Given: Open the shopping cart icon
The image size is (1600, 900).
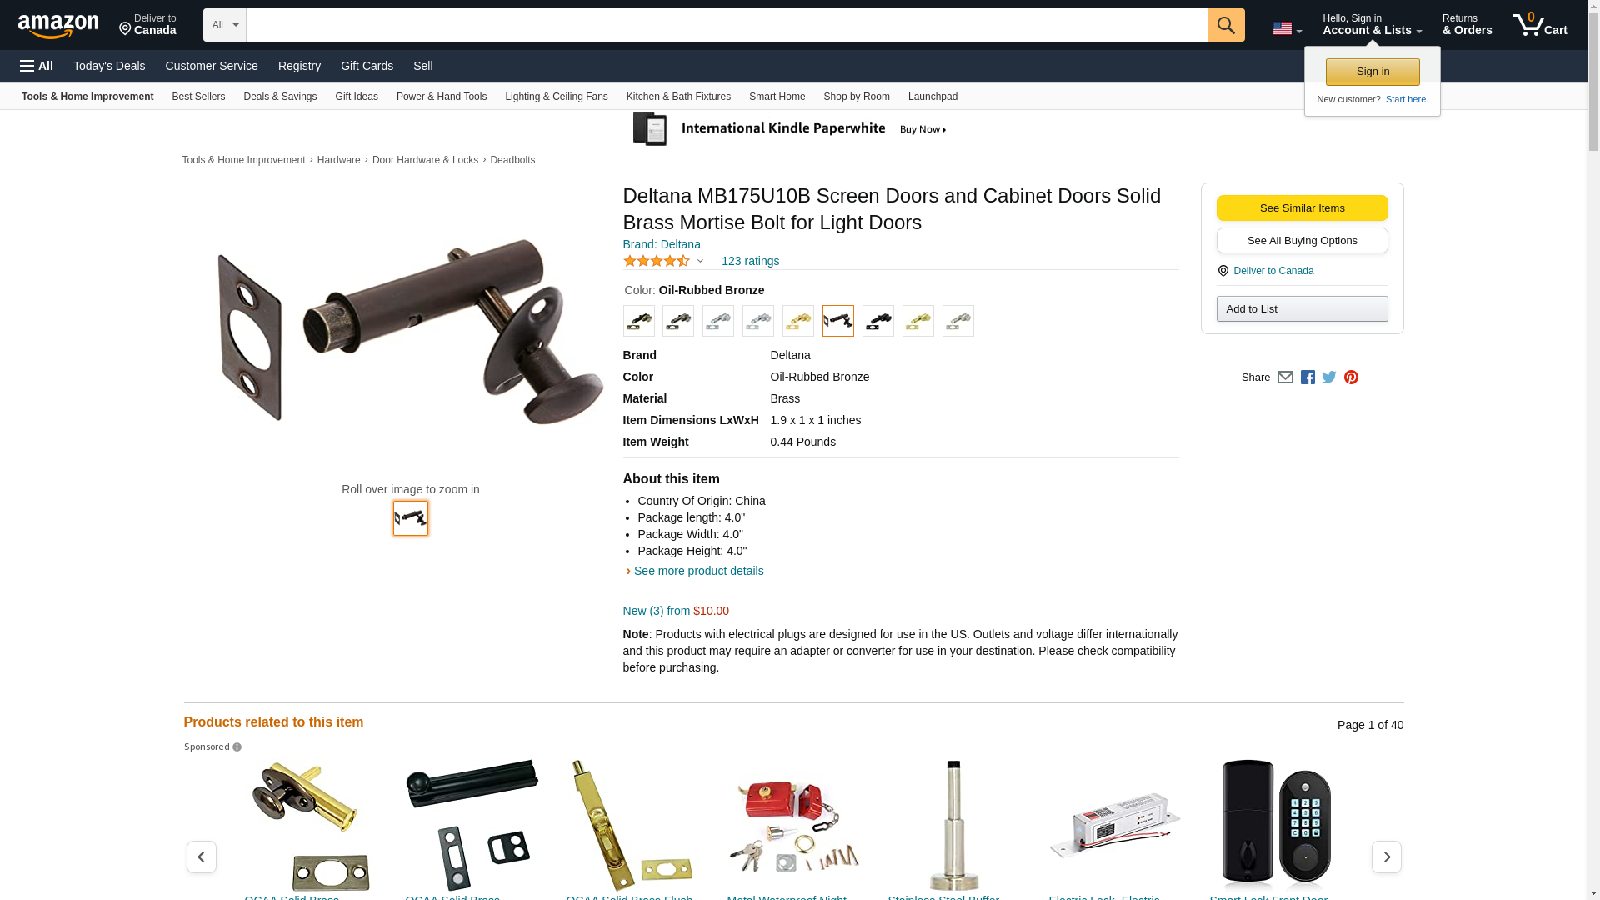Looking at the screenshot, I should pos(1539,25).
